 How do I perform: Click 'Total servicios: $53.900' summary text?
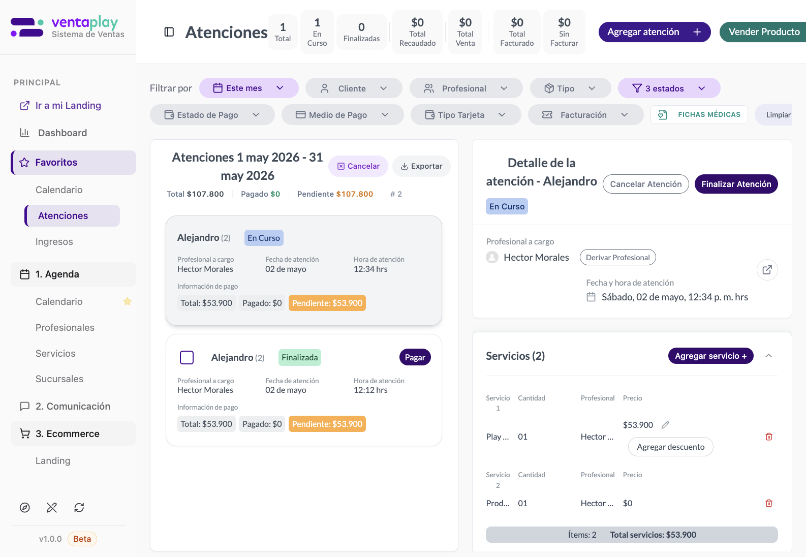pyautogui.click(x=653, y=535)
